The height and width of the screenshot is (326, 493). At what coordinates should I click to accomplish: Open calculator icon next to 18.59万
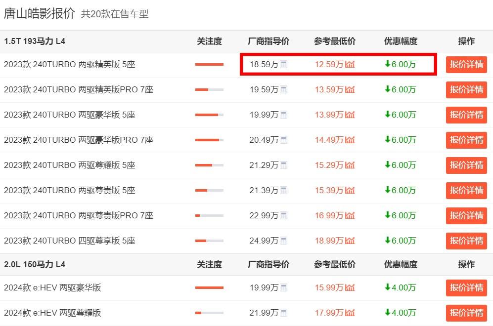pos(284,64)
